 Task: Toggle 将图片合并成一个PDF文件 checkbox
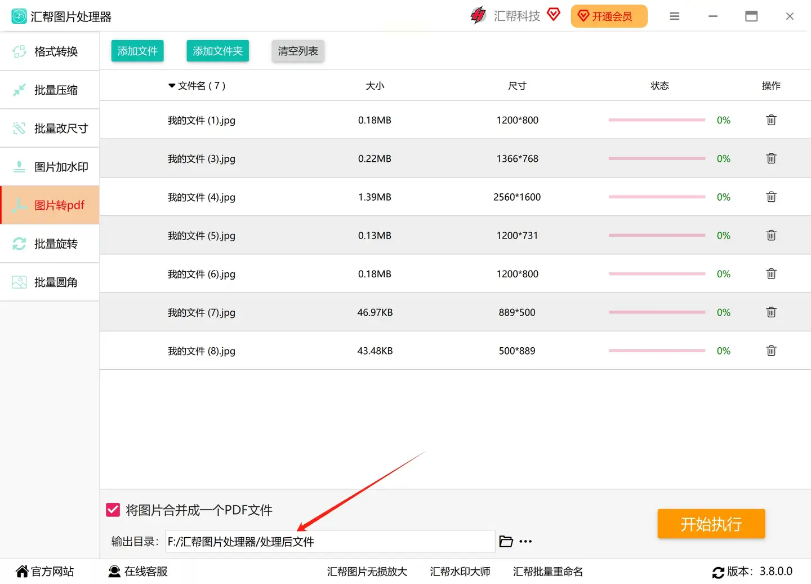coord(113,510)
